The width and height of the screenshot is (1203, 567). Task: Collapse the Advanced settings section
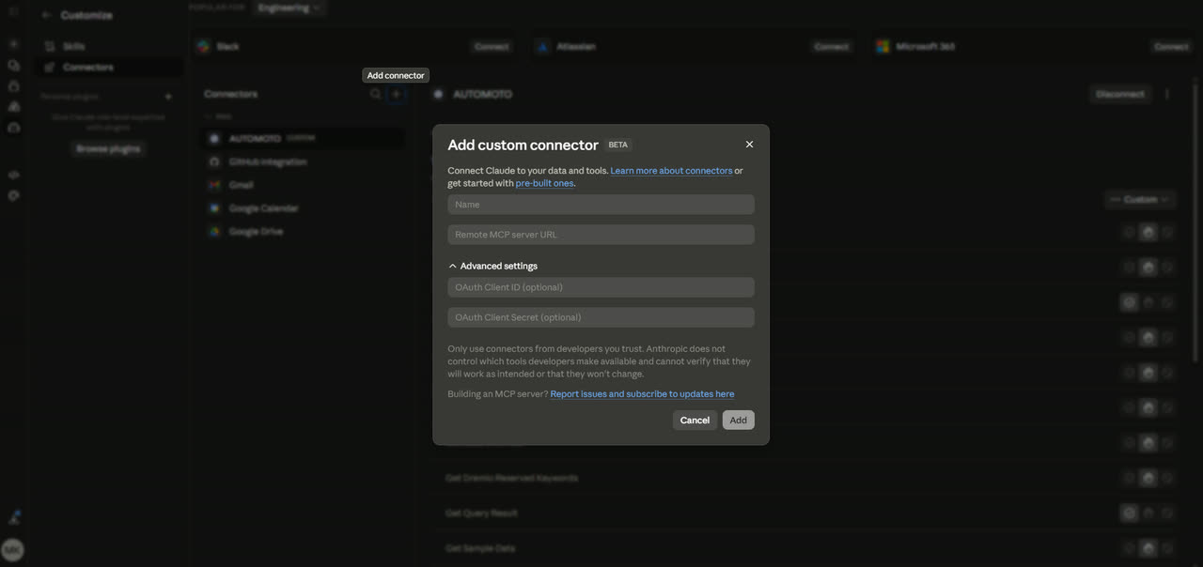[493, 267]
